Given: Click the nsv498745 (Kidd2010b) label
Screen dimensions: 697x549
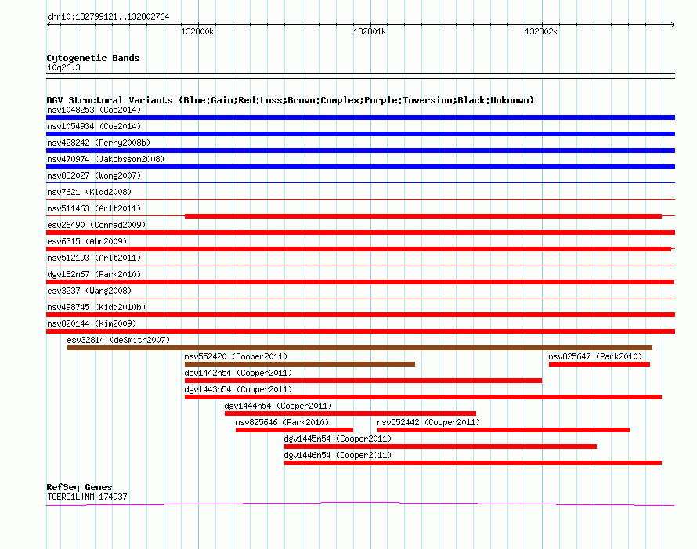Looking at the screenshot, I should click(96, 307).
